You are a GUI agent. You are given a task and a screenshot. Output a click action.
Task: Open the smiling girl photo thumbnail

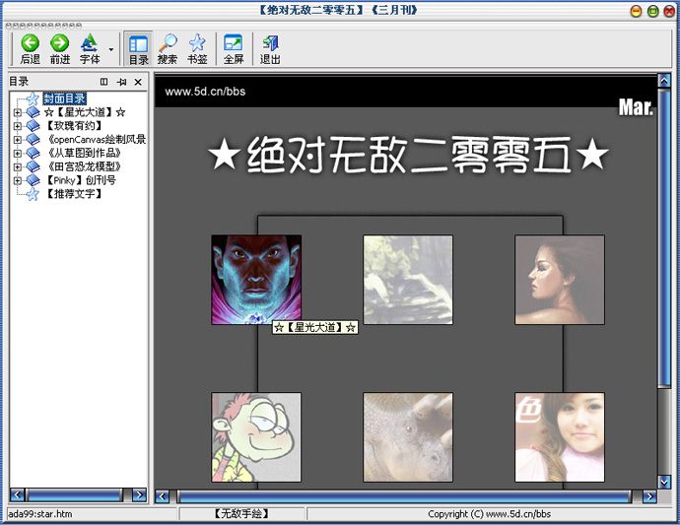pos(560,437)
